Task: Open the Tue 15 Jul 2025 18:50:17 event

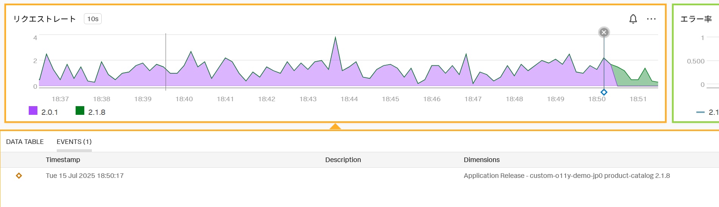Action: tap(85, 176)
